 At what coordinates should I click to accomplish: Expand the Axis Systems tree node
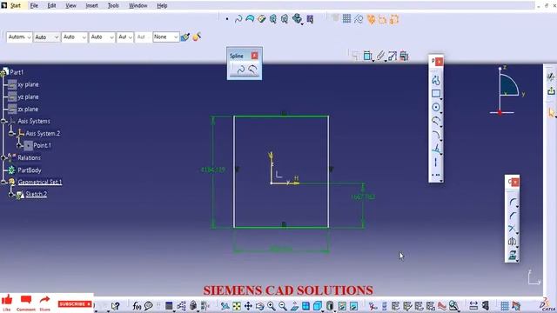coord(3,122)
